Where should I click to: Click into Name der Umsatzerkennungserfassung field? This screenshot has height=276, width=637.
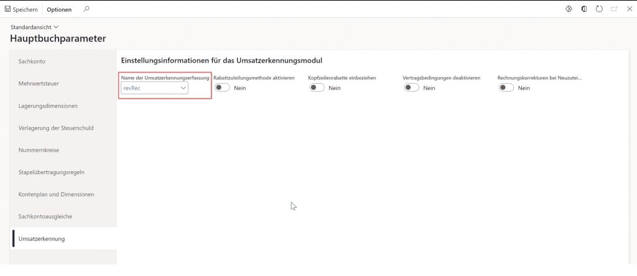(149, 89)
